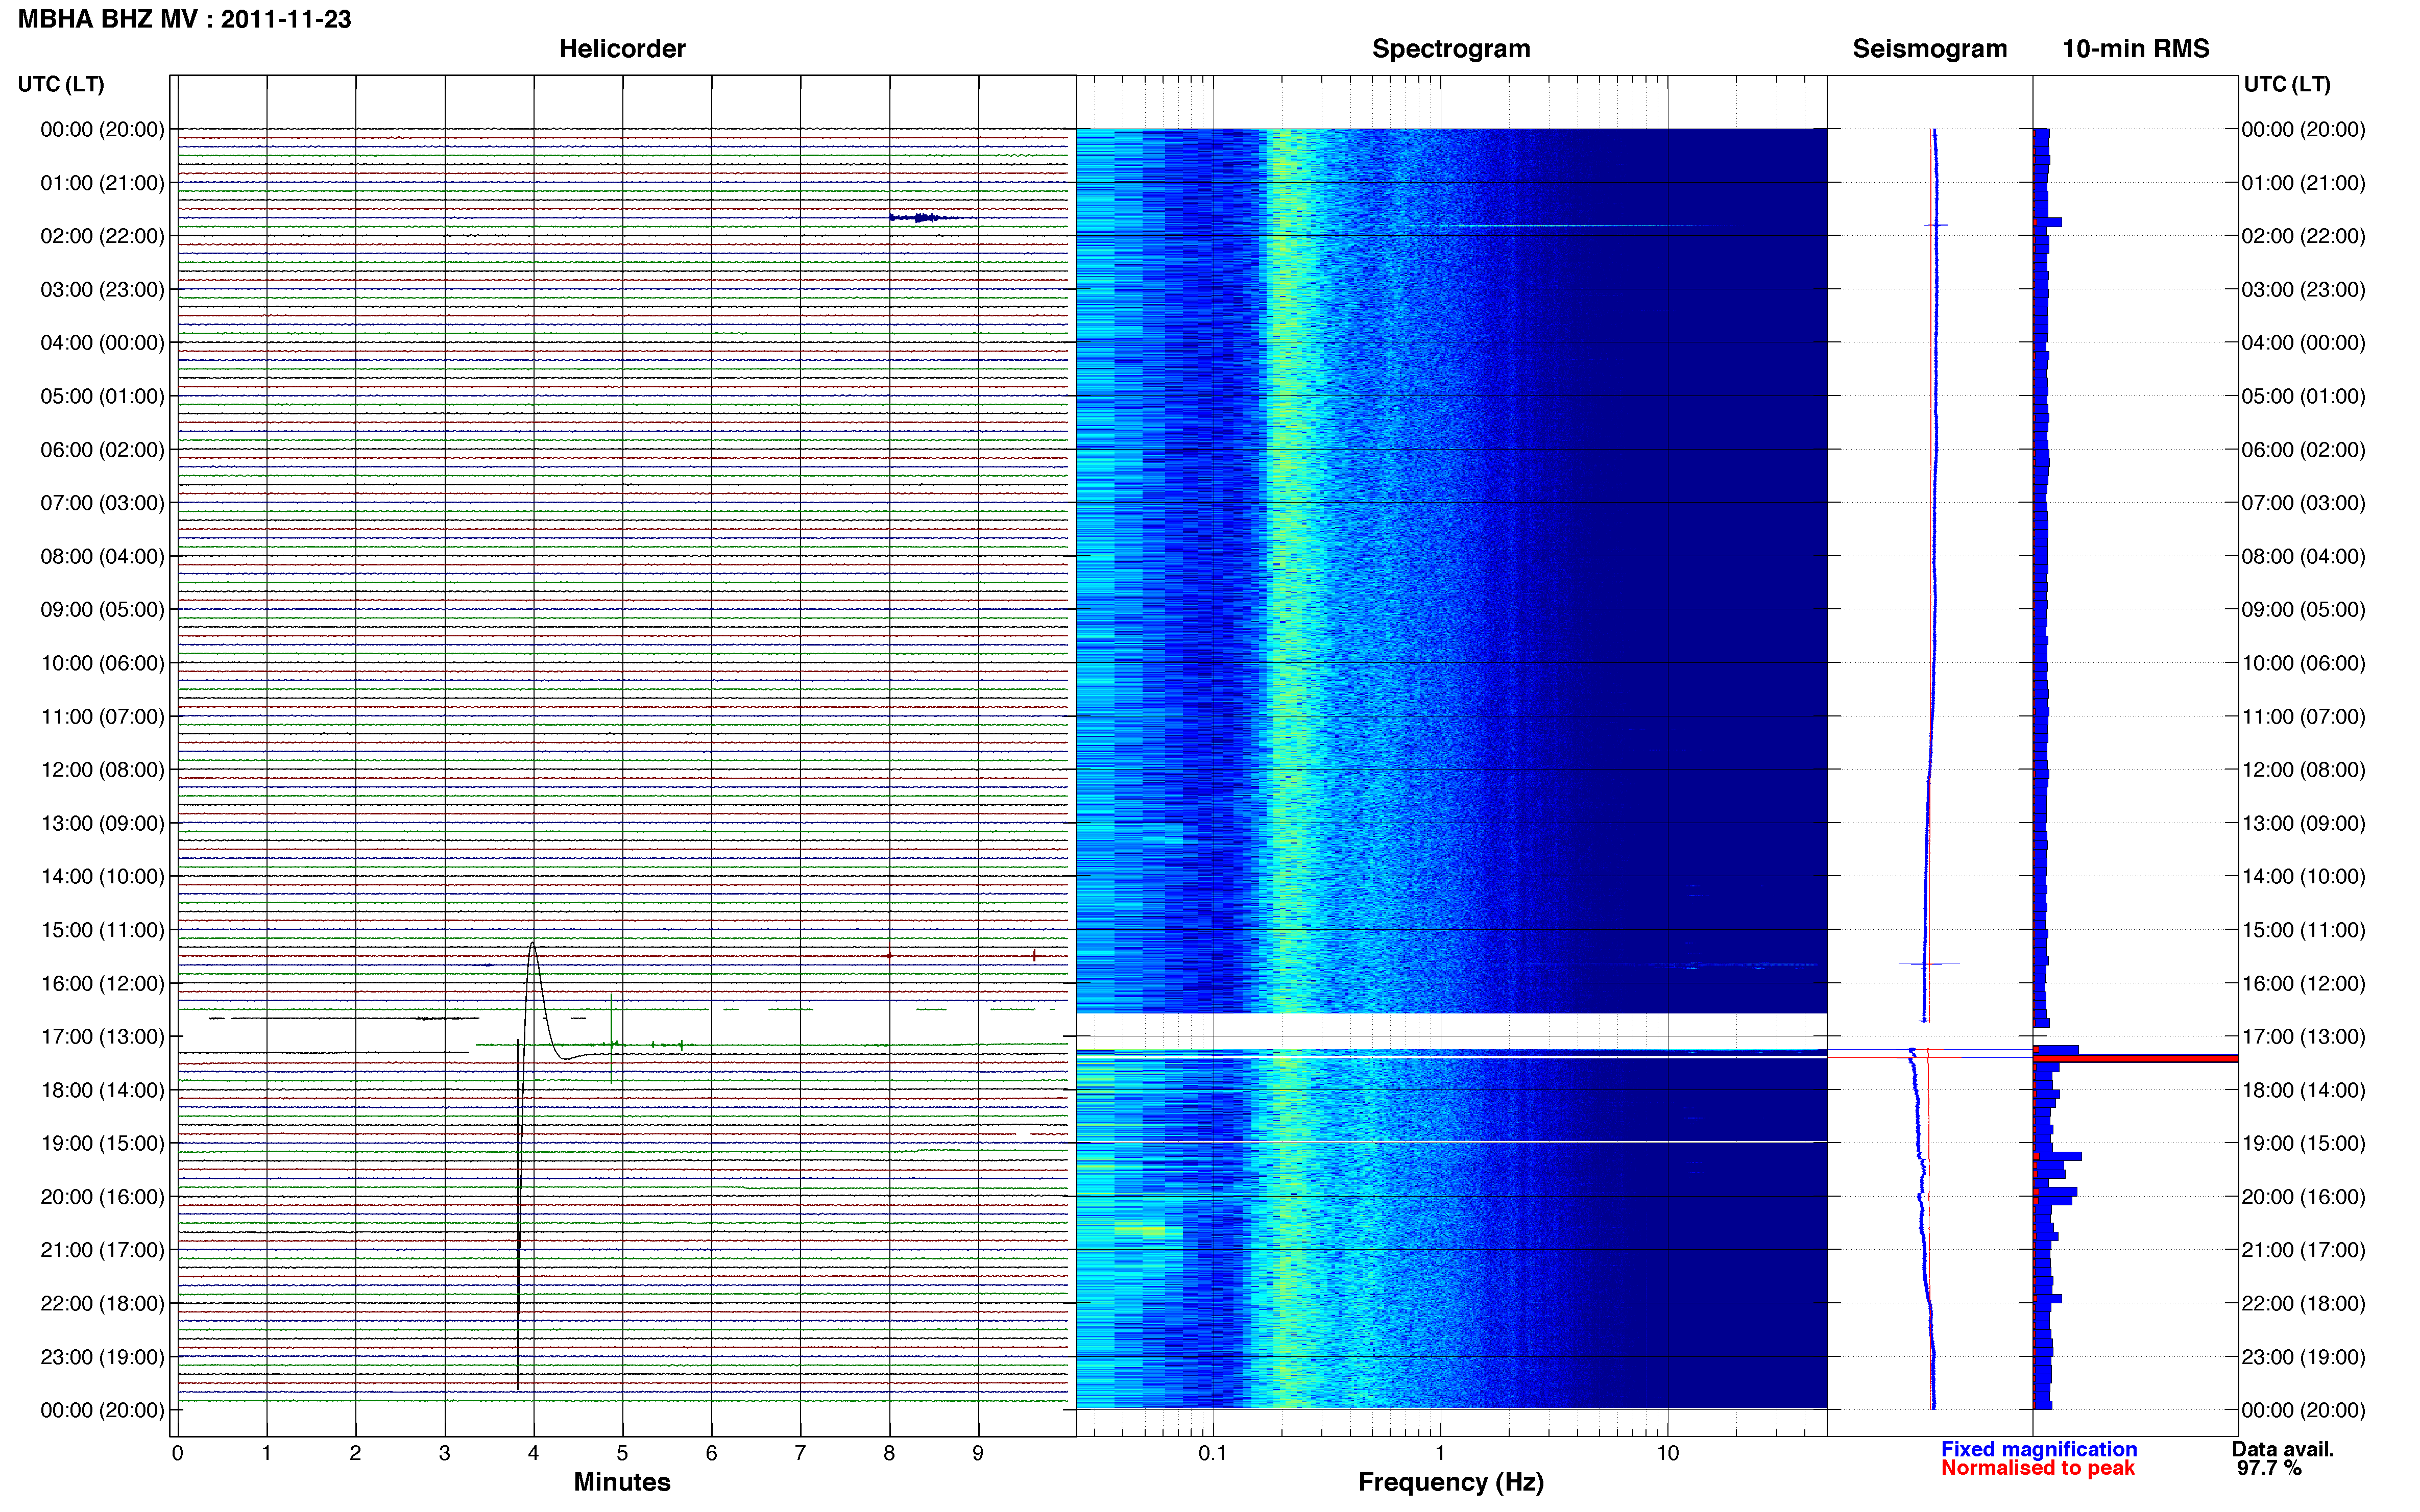
Task: Select the 'Normalised to peak' legend text
Action: point(2038,1468)
